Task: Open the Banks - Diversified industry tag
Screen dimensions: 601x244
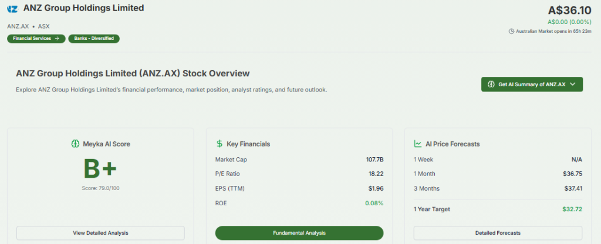Action: pos(94,39)
